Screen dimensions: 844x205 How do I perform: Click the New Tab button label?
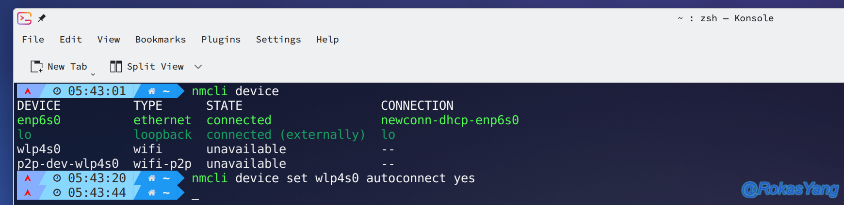(x=67, y=67)
